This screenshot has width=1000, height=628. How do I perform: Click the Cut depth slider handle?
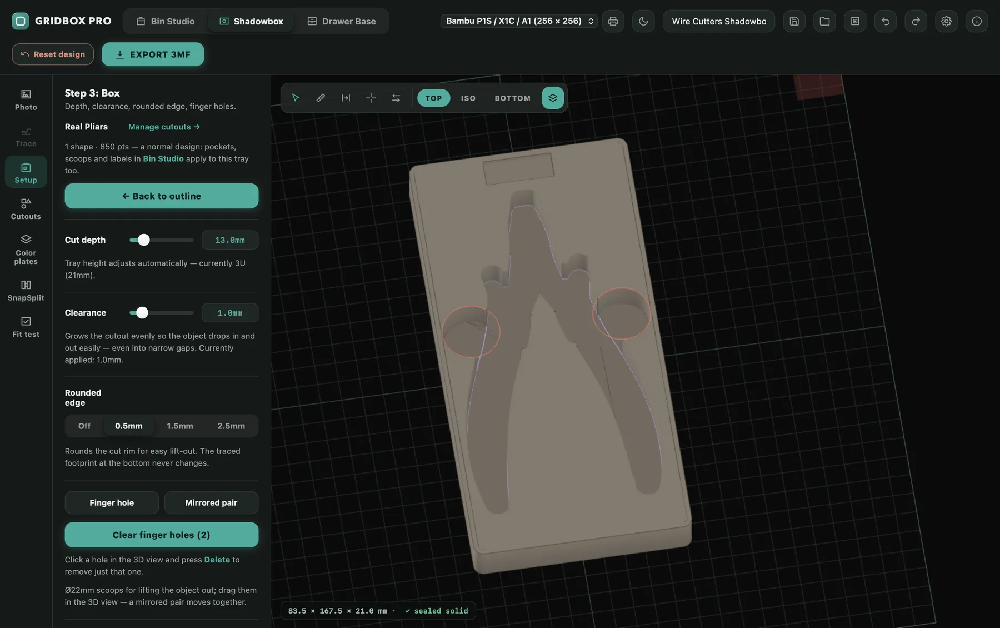144,240
